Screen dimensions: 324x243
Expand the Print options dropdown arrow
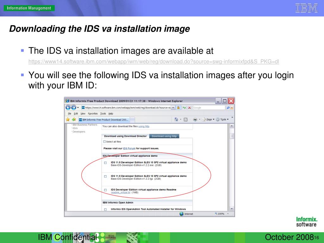point(200,119)
